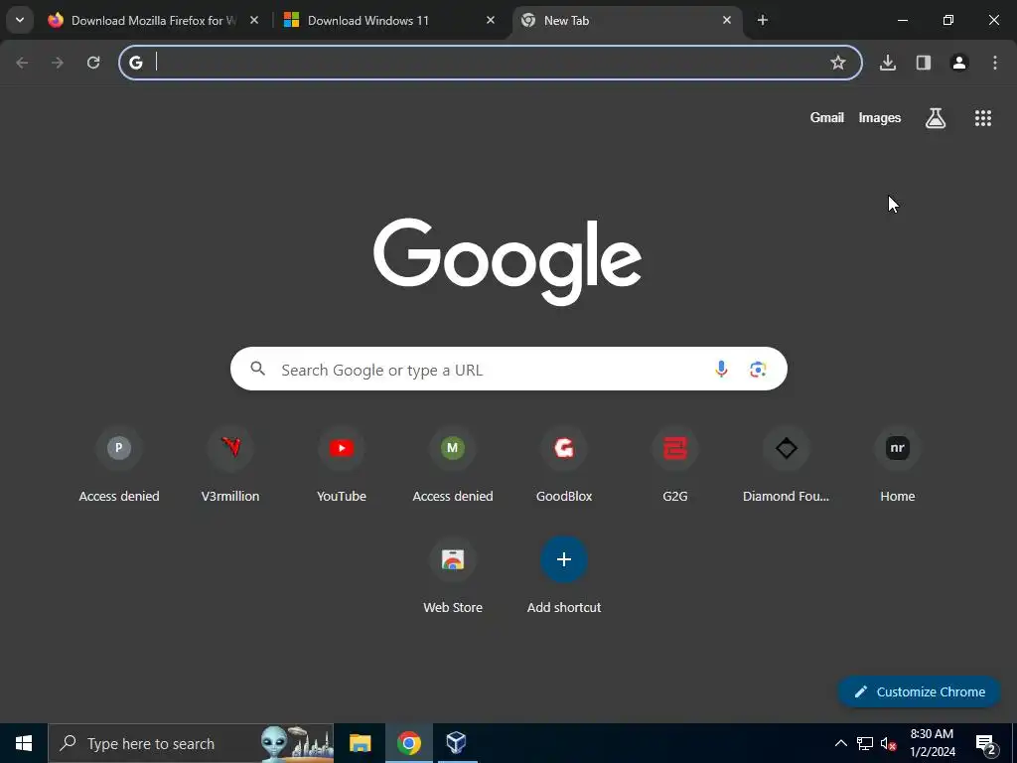Open the V3rmillion shortcut

pos(230,466)
